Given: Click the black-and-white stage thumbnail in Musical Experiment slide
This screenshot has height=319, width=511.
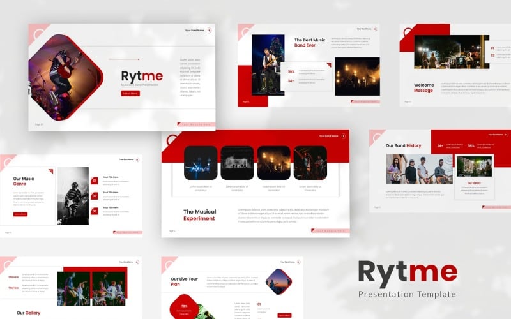Looking at the screenshot, I should [x=237, y=163].
